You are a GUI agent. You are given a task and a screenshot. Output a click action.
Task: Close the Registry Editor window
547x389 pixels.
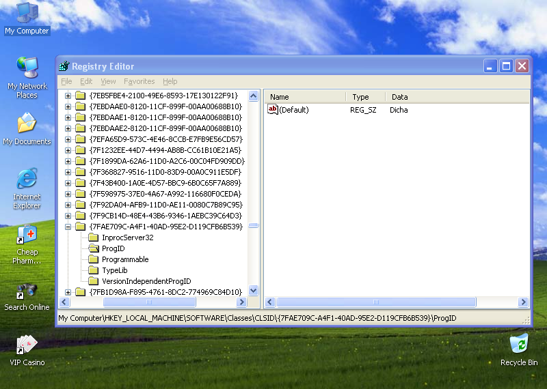[x=522, y=66]
